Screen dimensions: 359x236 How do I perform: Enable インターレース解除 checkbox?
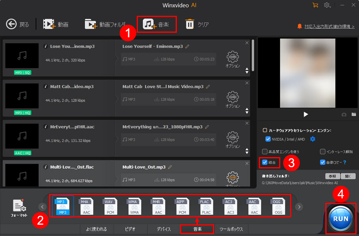coord(322,151)
